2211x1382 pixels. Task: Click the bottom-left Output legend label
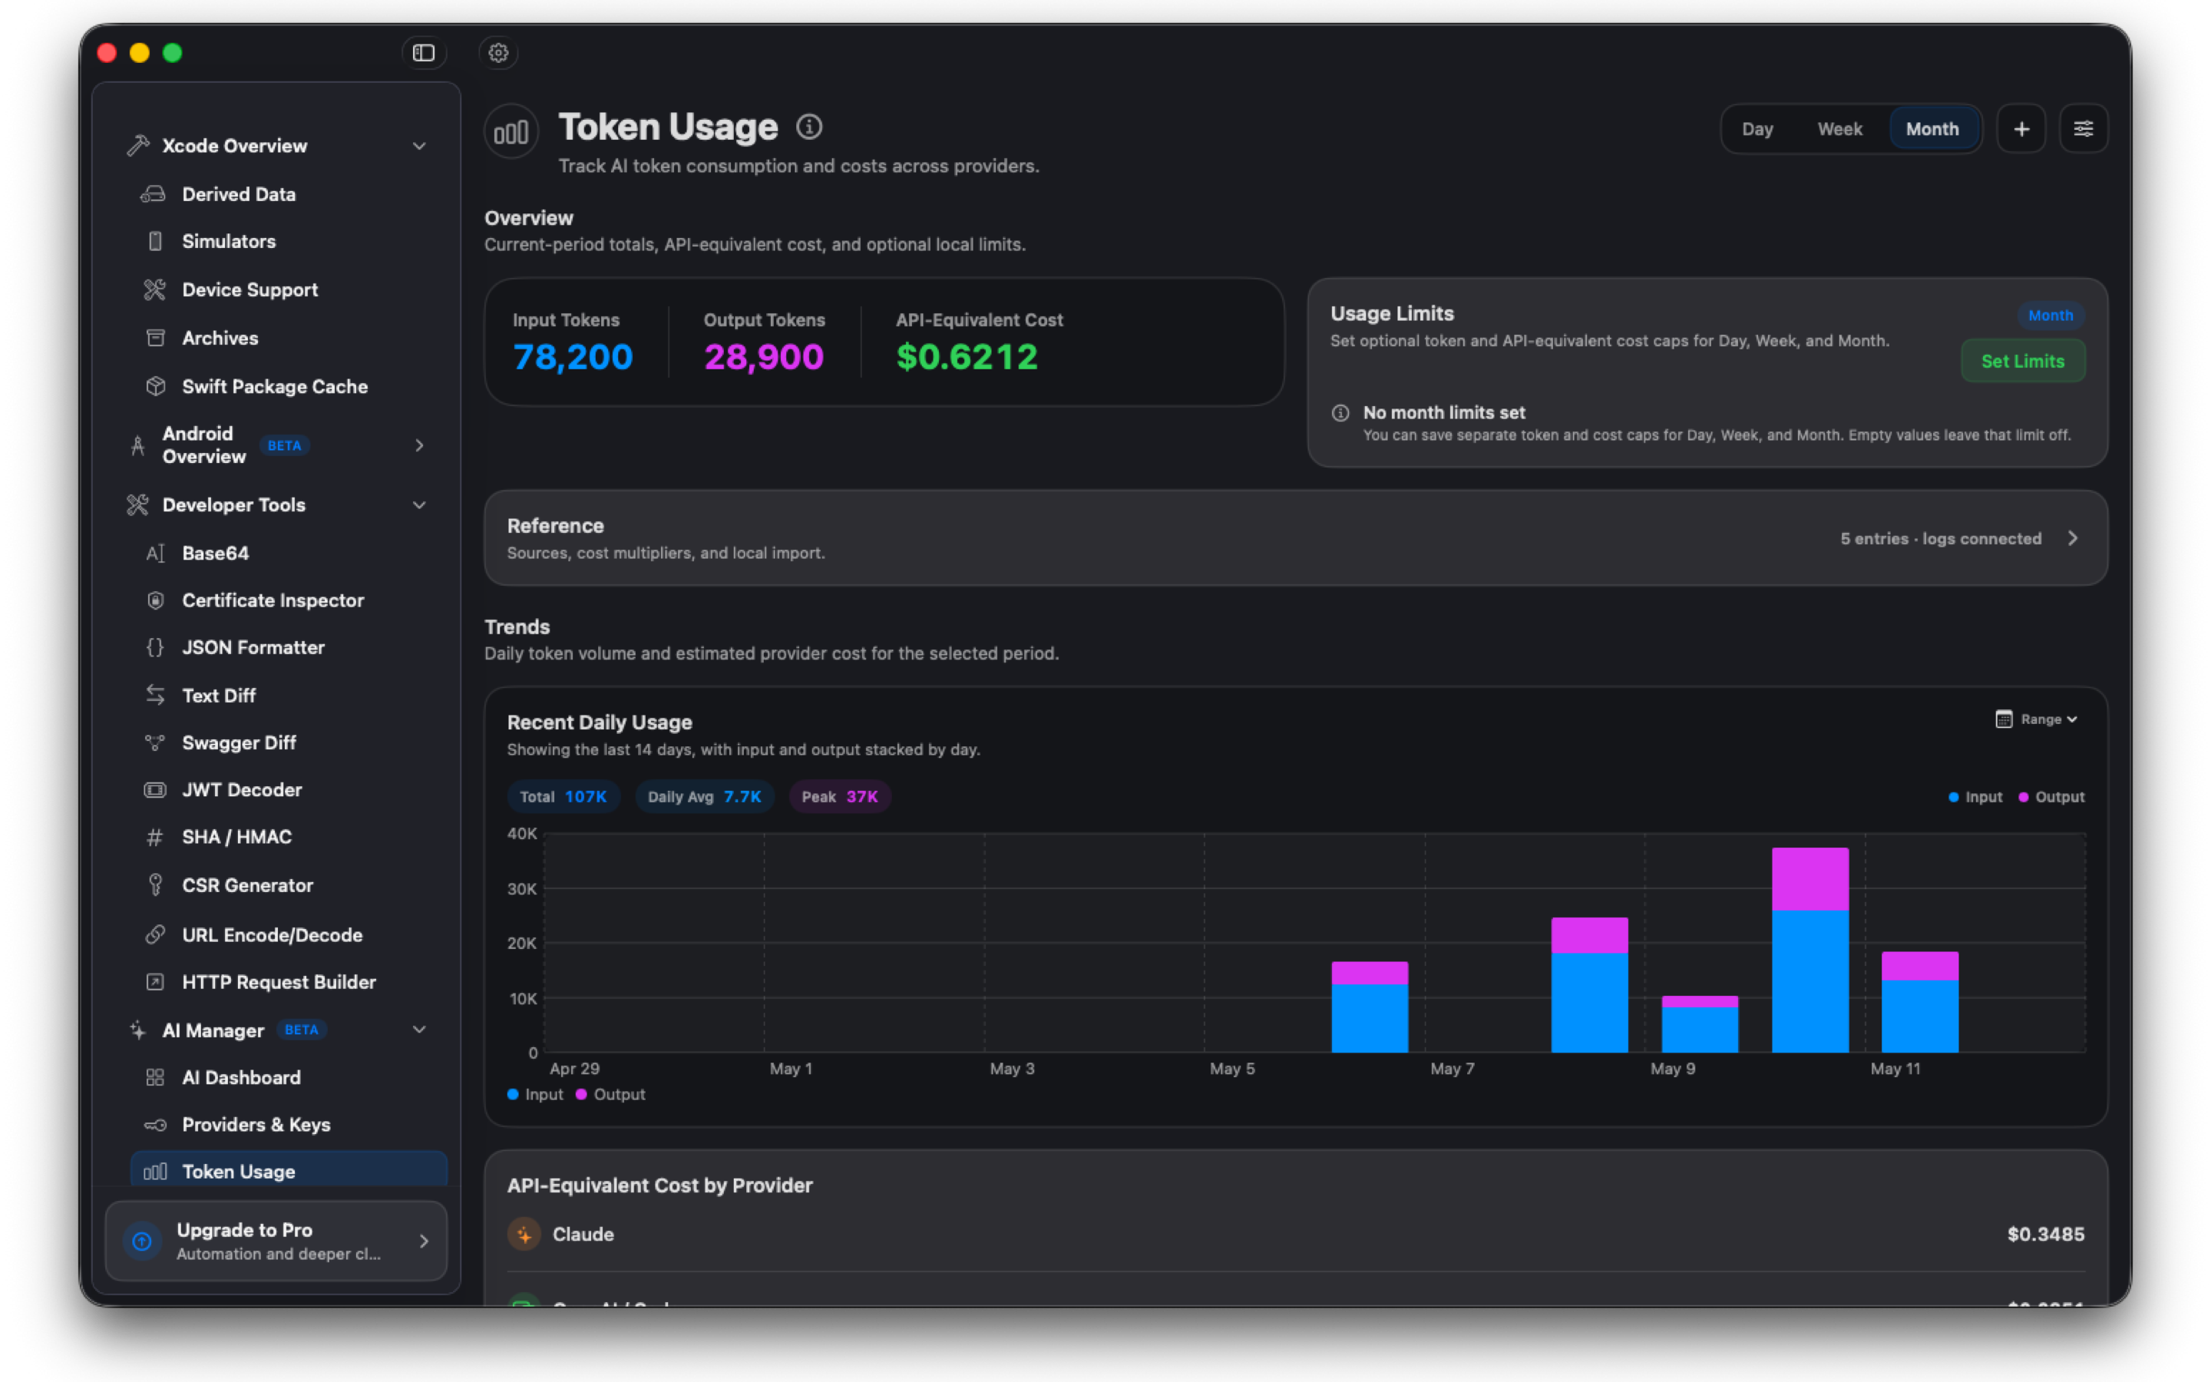pos(619,1094)
